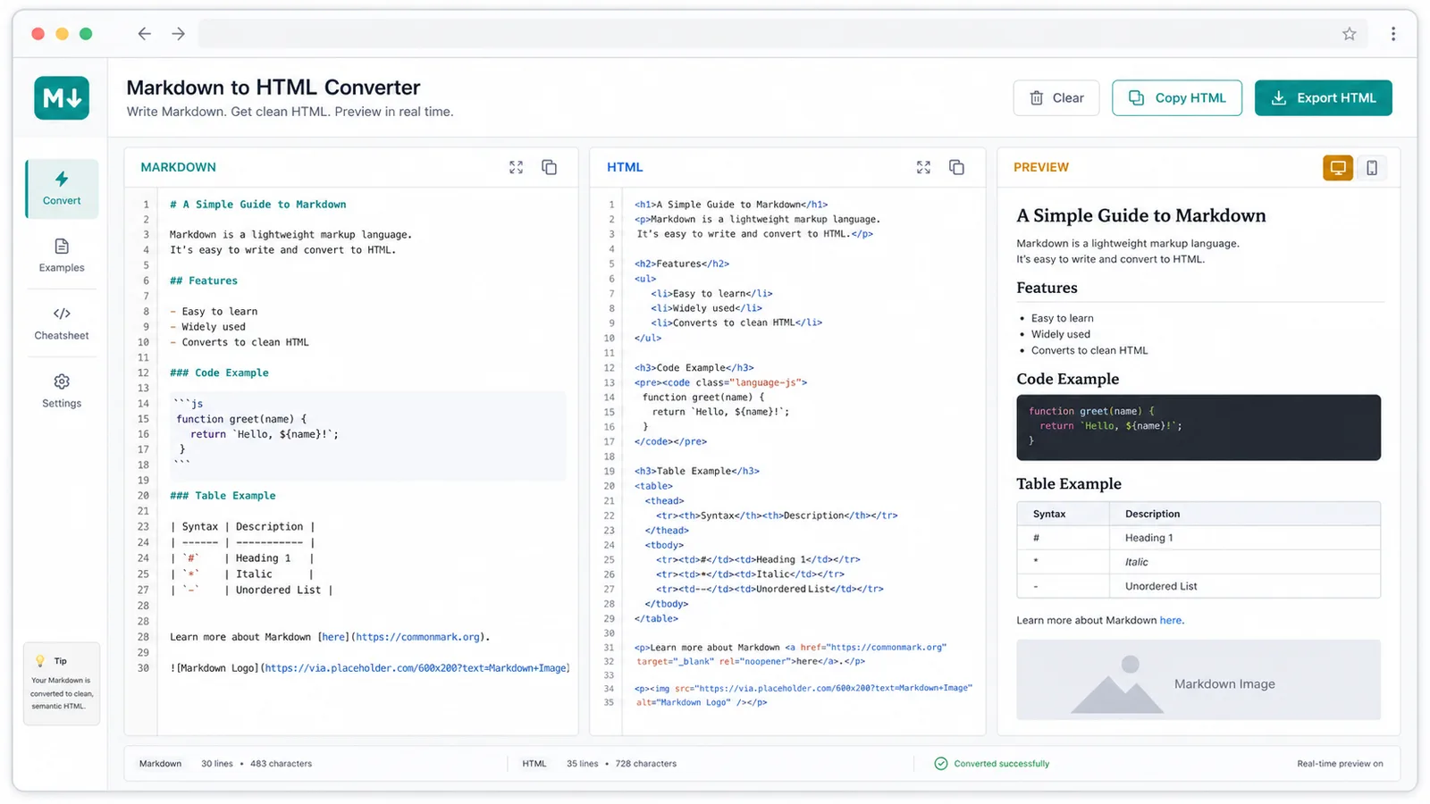Click the 'Syntax' table header in preview

(x=1049, y=514)
